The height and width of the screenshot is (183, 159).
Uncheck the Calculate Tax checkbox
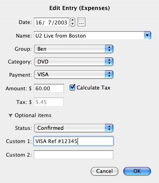(72, 88)
